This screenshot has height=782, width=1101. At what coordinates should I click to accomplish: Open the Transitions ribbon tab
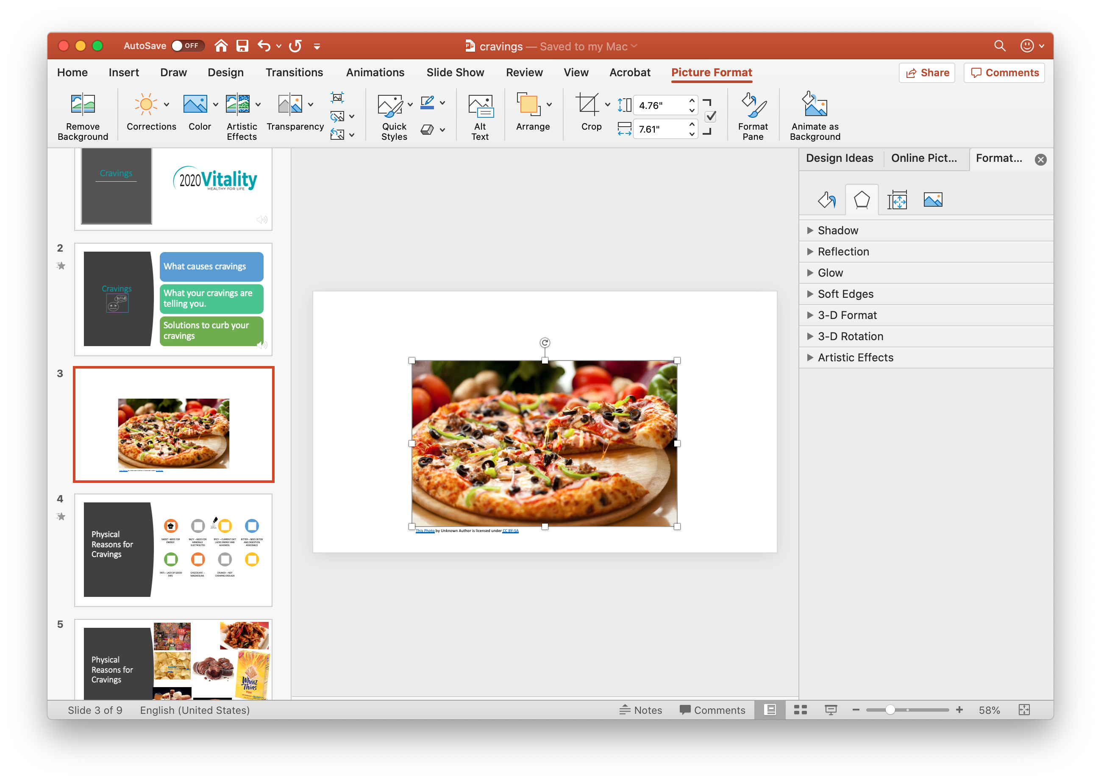(294, 73)
